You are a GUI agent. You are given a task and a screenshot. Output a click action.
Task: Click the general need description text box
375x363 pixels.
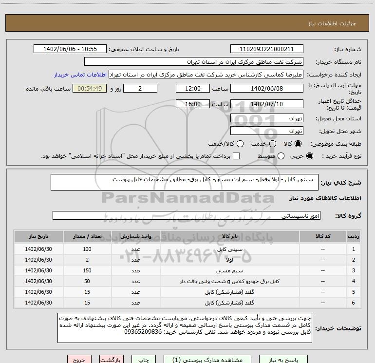(x=185, y=182)
